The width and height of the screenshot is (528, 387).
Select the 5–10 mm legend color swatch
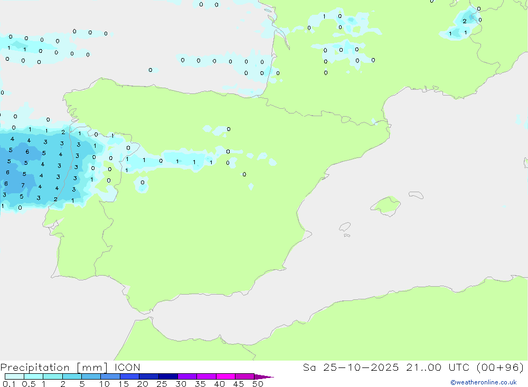pyautogui.click(x=91, y=376)
